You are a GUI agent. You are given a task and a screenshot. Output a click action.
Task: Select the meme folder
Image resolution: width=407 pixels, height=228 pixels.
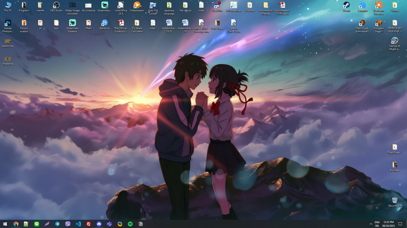click(40, 7)
